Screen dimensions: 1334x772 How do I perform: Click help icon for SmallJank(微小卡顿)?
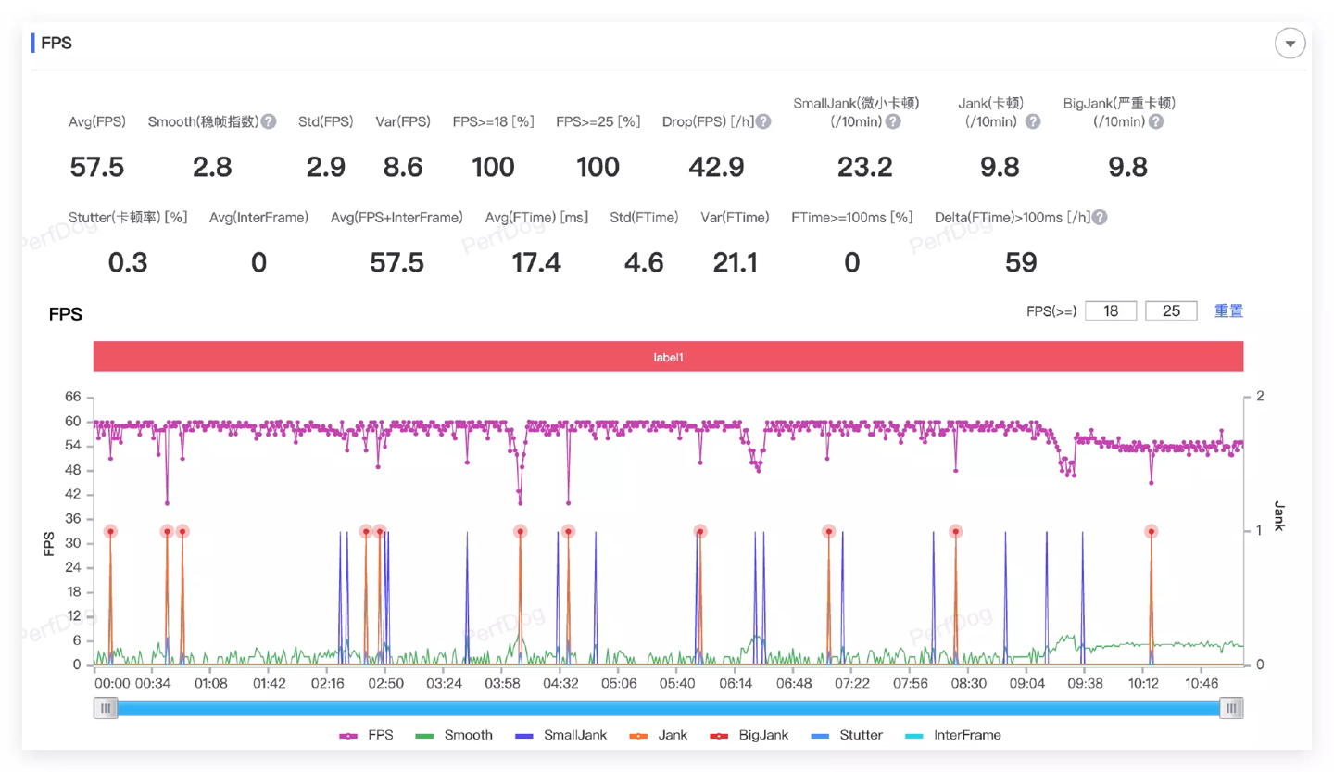(x=893, y=121)
